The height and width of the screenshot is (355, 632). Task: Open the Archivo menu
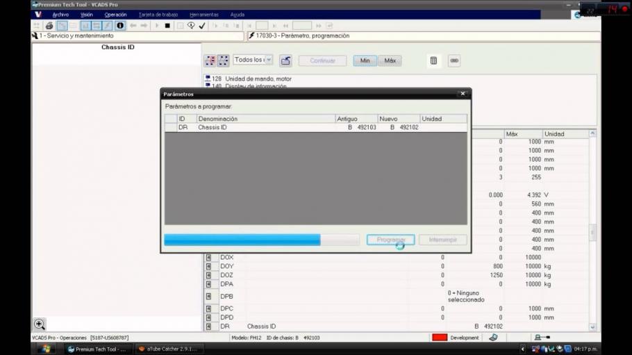(60, 15)
